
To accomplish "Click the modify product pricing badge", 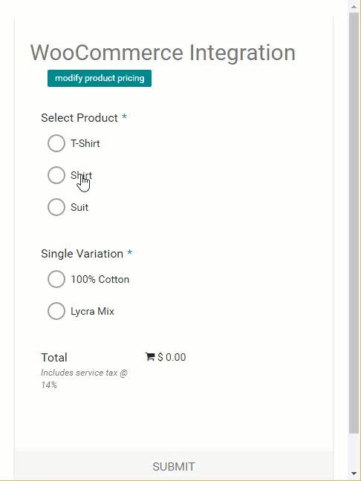I will click(x=100, y=78).
